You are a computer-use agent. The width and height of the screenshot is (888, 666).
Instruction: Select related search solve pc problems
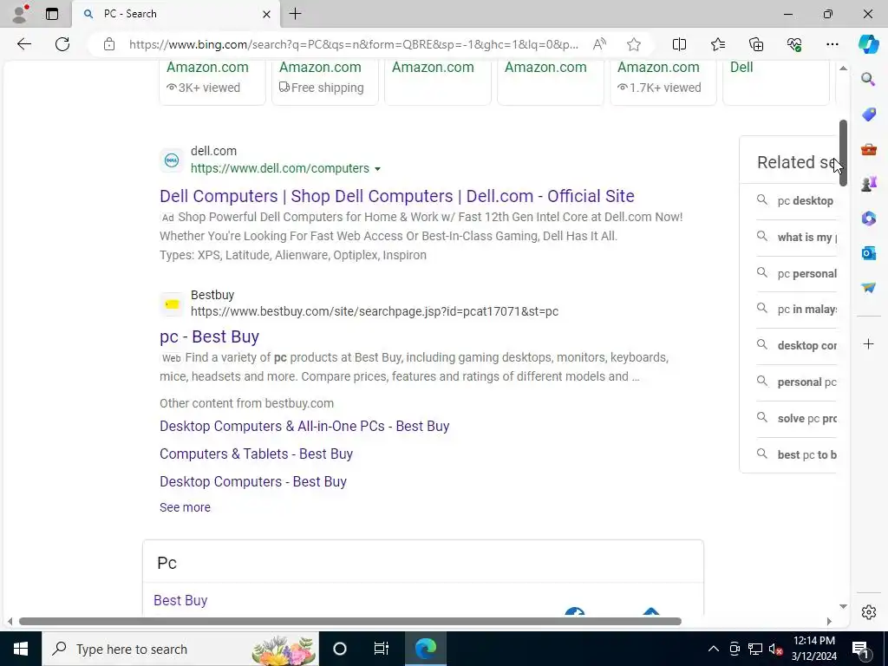(x=797, y=419)
